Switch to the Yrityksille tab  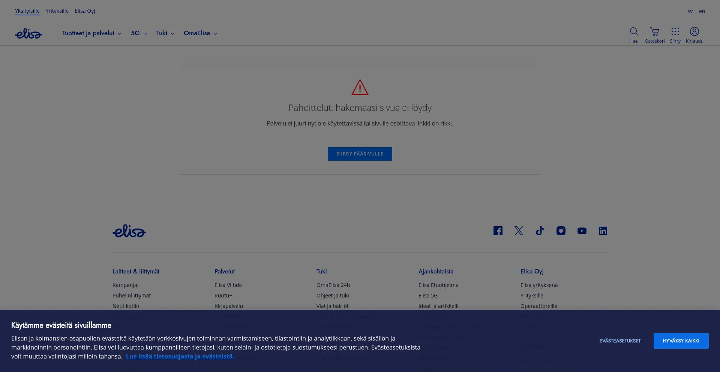coord(57,11)
